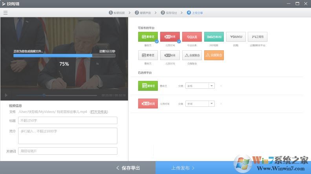The height and width of the screenshot is (174, 311).
Task: Go to step 3 save export tab
Action: (169, 13)
